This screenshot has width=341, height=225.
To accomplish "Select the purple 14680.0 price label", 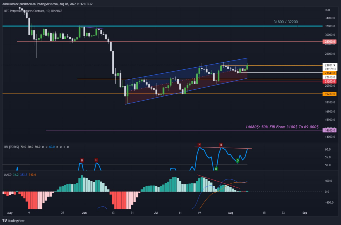I will [x=330, y=130].
